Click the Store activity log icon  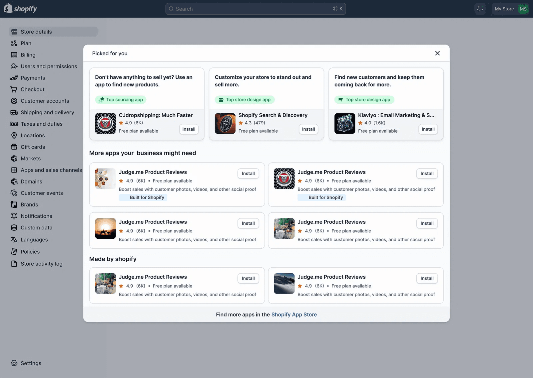click(x=14, y=264)
